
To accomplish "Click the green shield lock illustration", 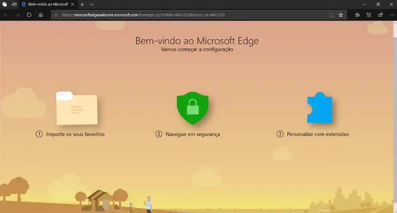I will [x=193, y=108].
